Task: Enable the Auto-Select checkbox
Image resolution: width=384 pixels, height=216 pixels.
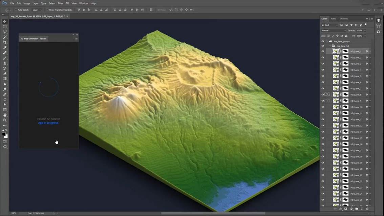Action: pos(16,10)
